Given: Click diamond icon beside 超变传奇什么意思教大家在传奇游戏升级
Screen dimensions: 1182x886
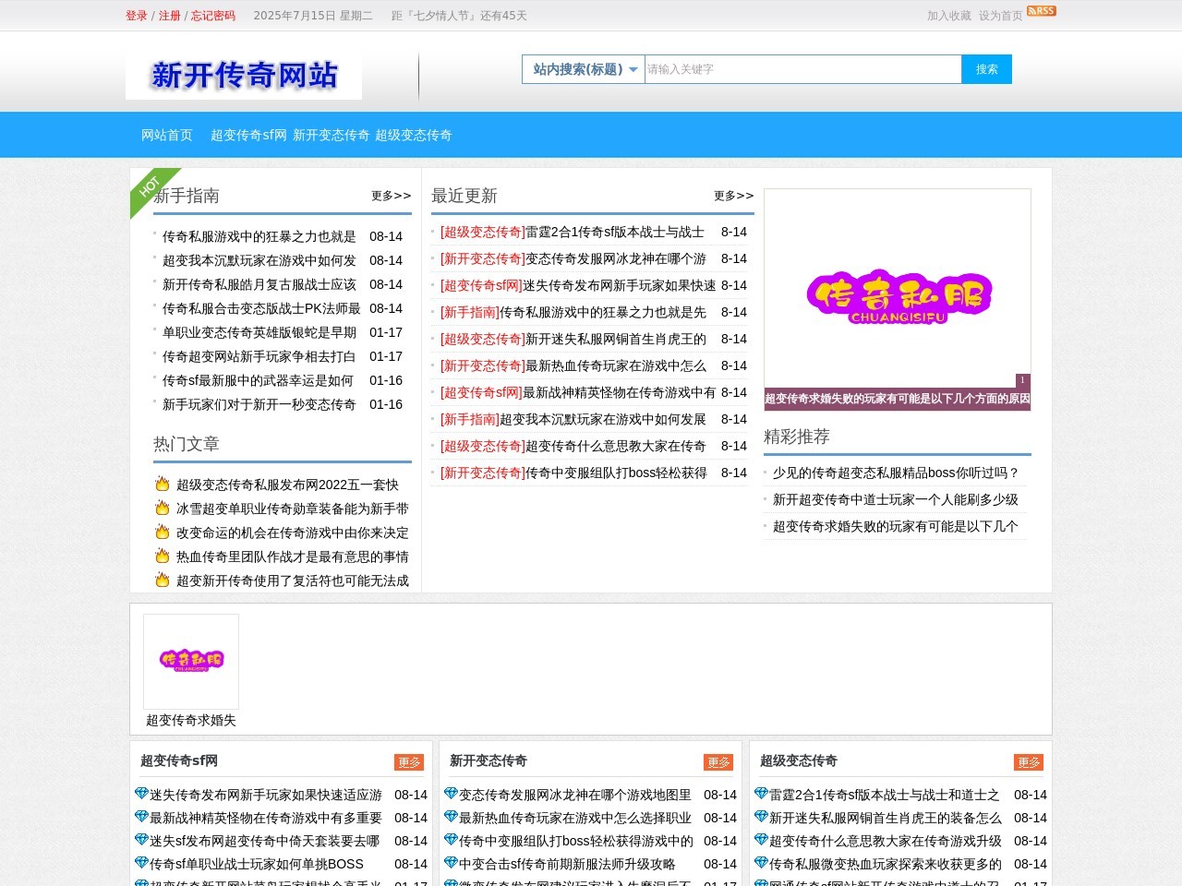Looking at the screenshot, I should point(761,840).
